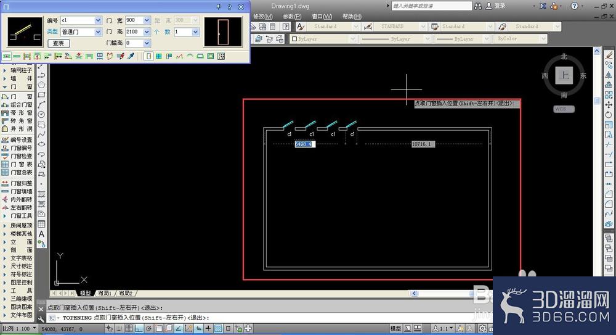Screen dimensions: 616x335
Task: Click the 查表 lookup button
Action: tap(59, 43)
